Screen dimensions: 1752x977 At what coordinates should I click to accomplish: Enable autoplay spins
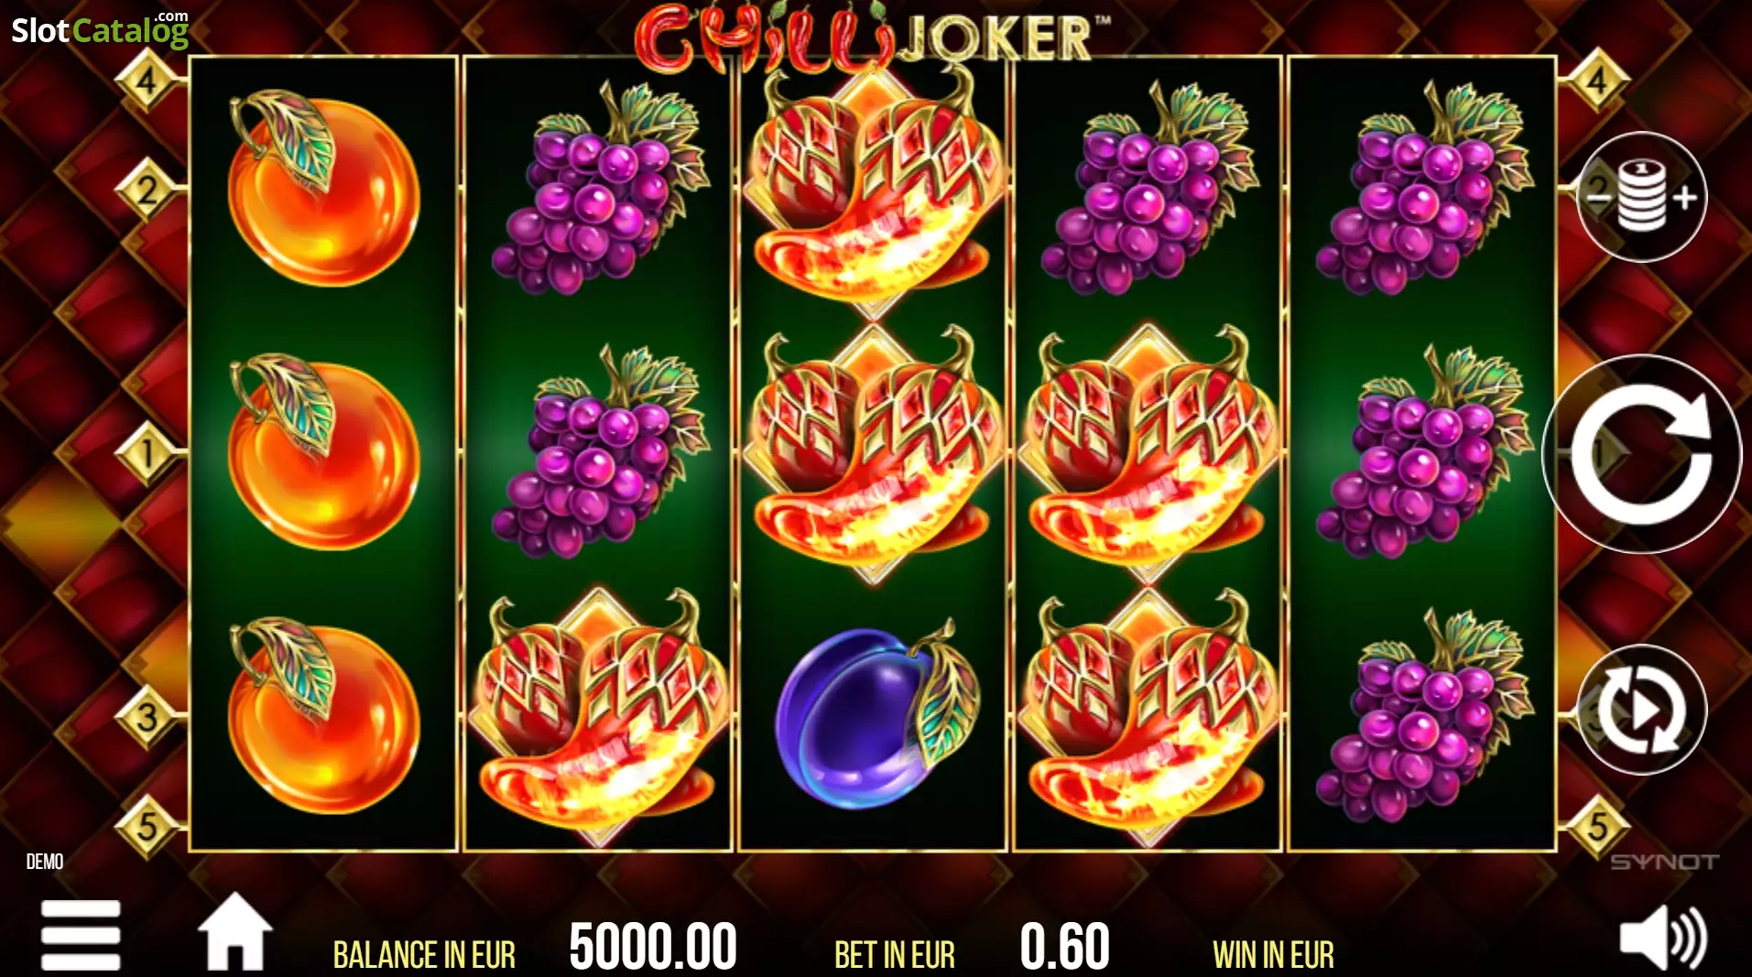[1641, 710]
